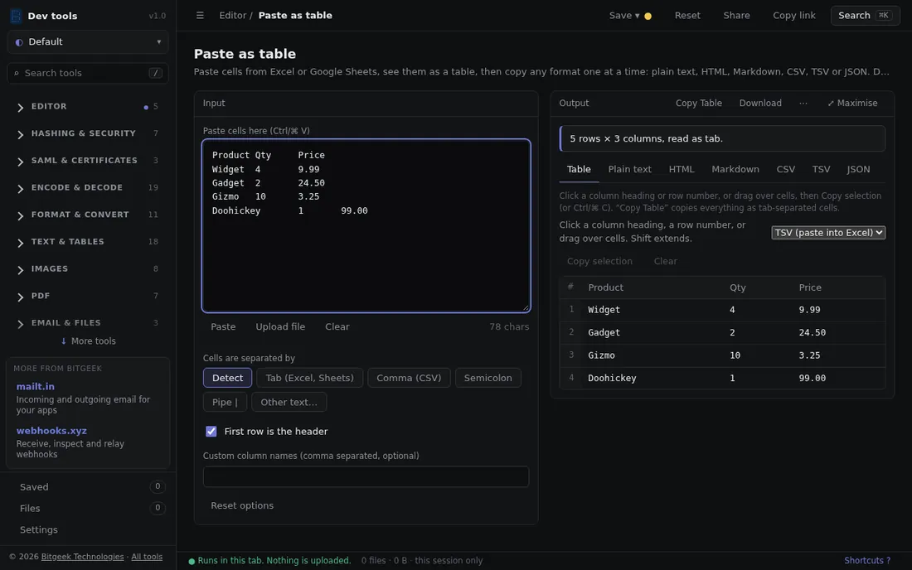The width and height of the screenshot is (912, 570).
Task: Open the Shortcuts ? link
Action: pyautogui.click(x=867, y=561)
